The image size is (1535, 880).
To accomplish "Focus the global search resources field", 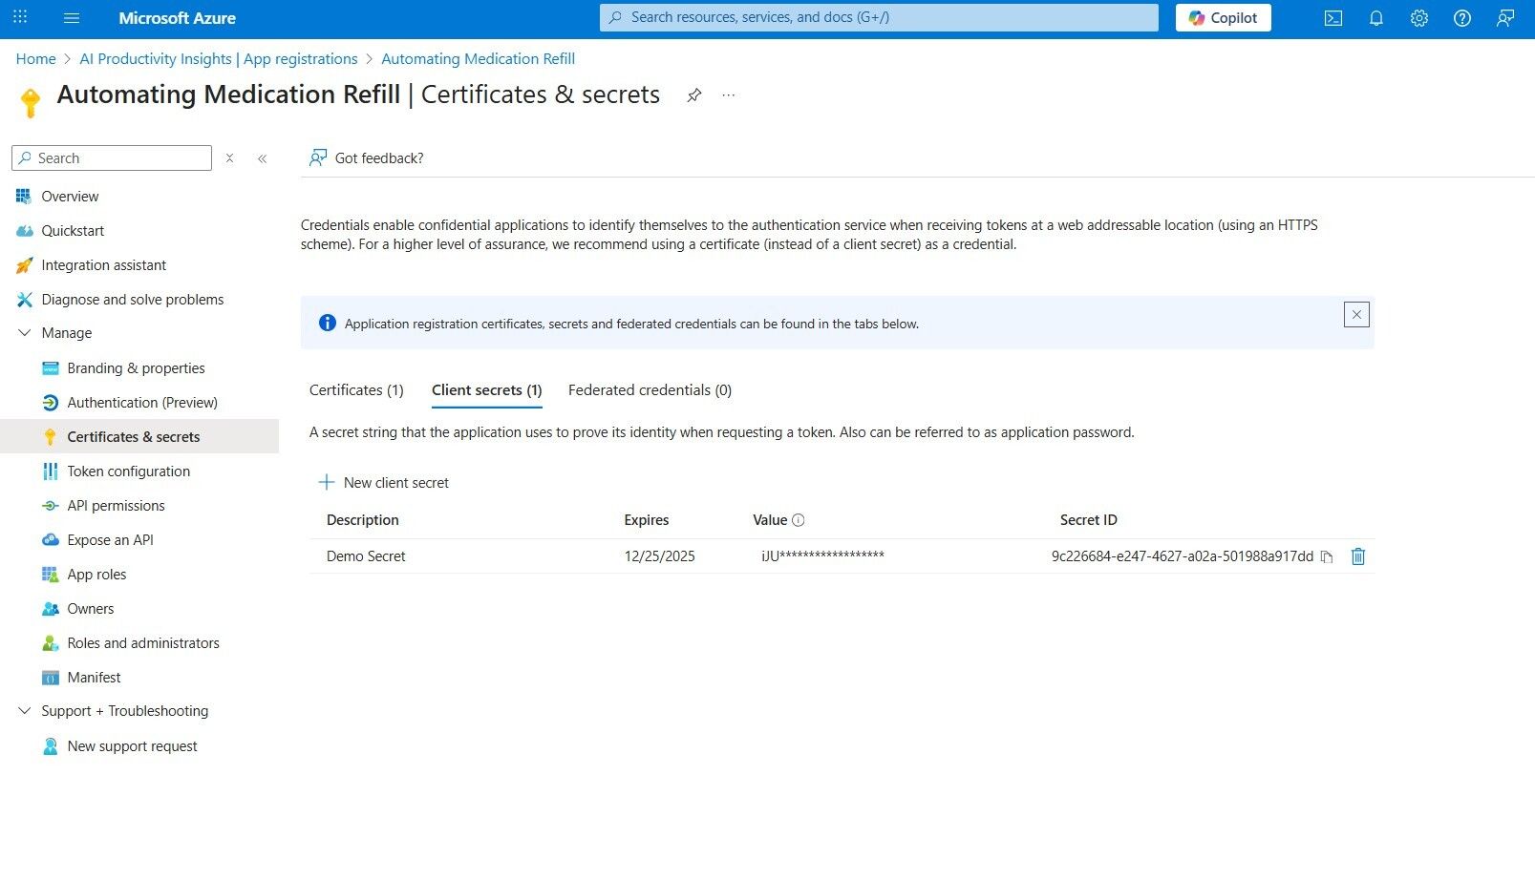I will (879, 17).
